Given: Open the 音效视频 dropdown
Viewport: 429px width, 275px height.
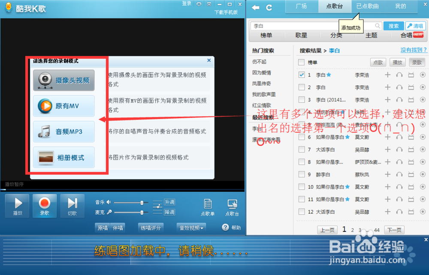Looking at the screenshot, I should coord(191,228).
